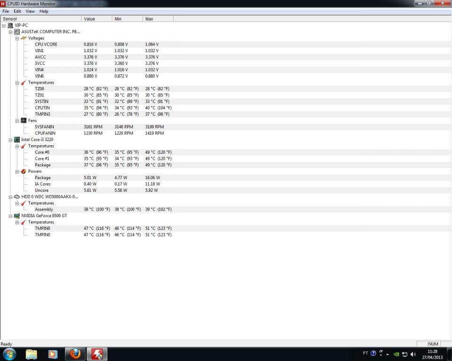452x361 pixels.
Task: Collapse the HDD 0 WDC node
Action: coord(10,197)
